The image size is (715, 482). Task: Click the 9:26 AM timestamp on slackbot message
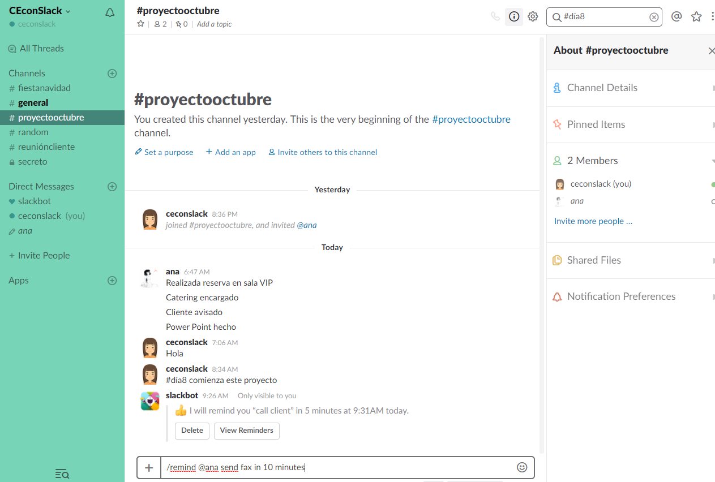(x=215, y=396)
